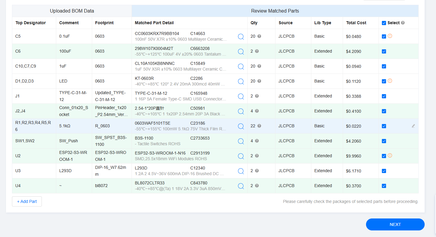This screenshot has height=237, width=436.
Task: Click the warning icon in D1,D2,D3 row
Action: point(390,81)
